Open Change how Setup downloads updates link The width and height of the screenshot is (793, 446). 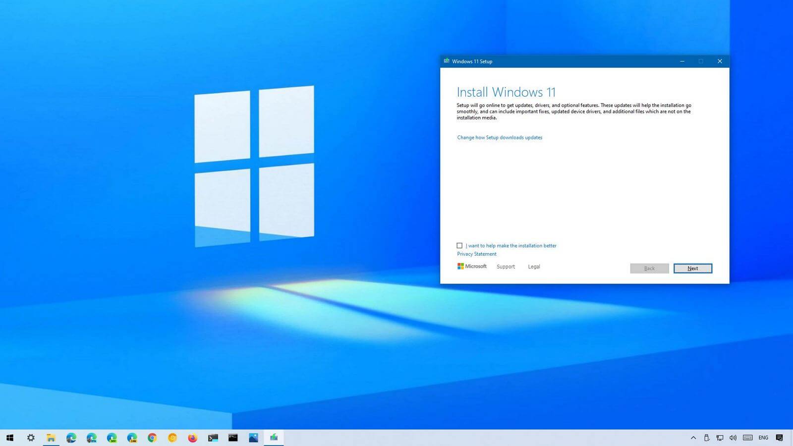click(x=499, y=138)
